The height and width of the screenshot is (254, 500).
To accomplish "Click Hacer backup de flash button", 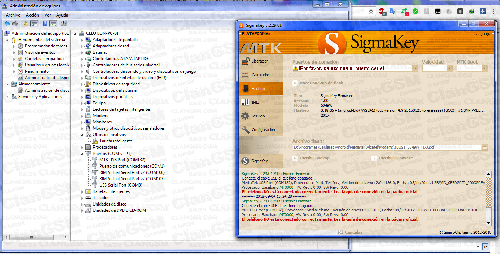I will tap(318, 83).
